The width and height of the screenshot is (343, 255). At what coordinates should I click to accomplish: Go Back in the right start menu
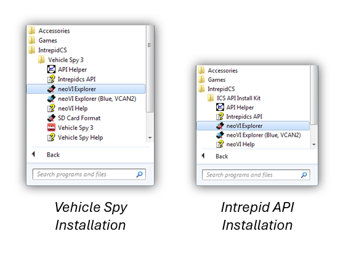click(x=215, y=156)
